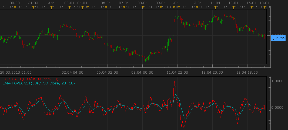The width and height of the screenshot is (288, 130).
Task: Click the 15.04 date label on top axis
Action: coord(233,3)
